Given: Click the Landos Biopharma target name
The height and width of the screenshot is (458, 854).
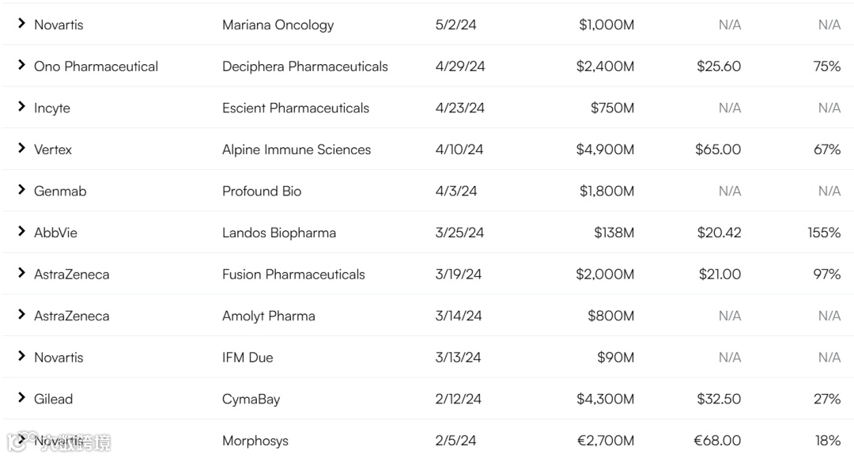Looking at the screenshot, I should point(278,233).
